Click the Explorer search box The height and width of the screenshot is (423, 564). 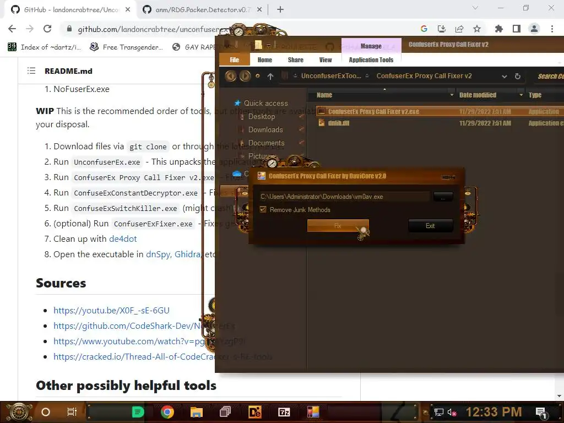549,76
